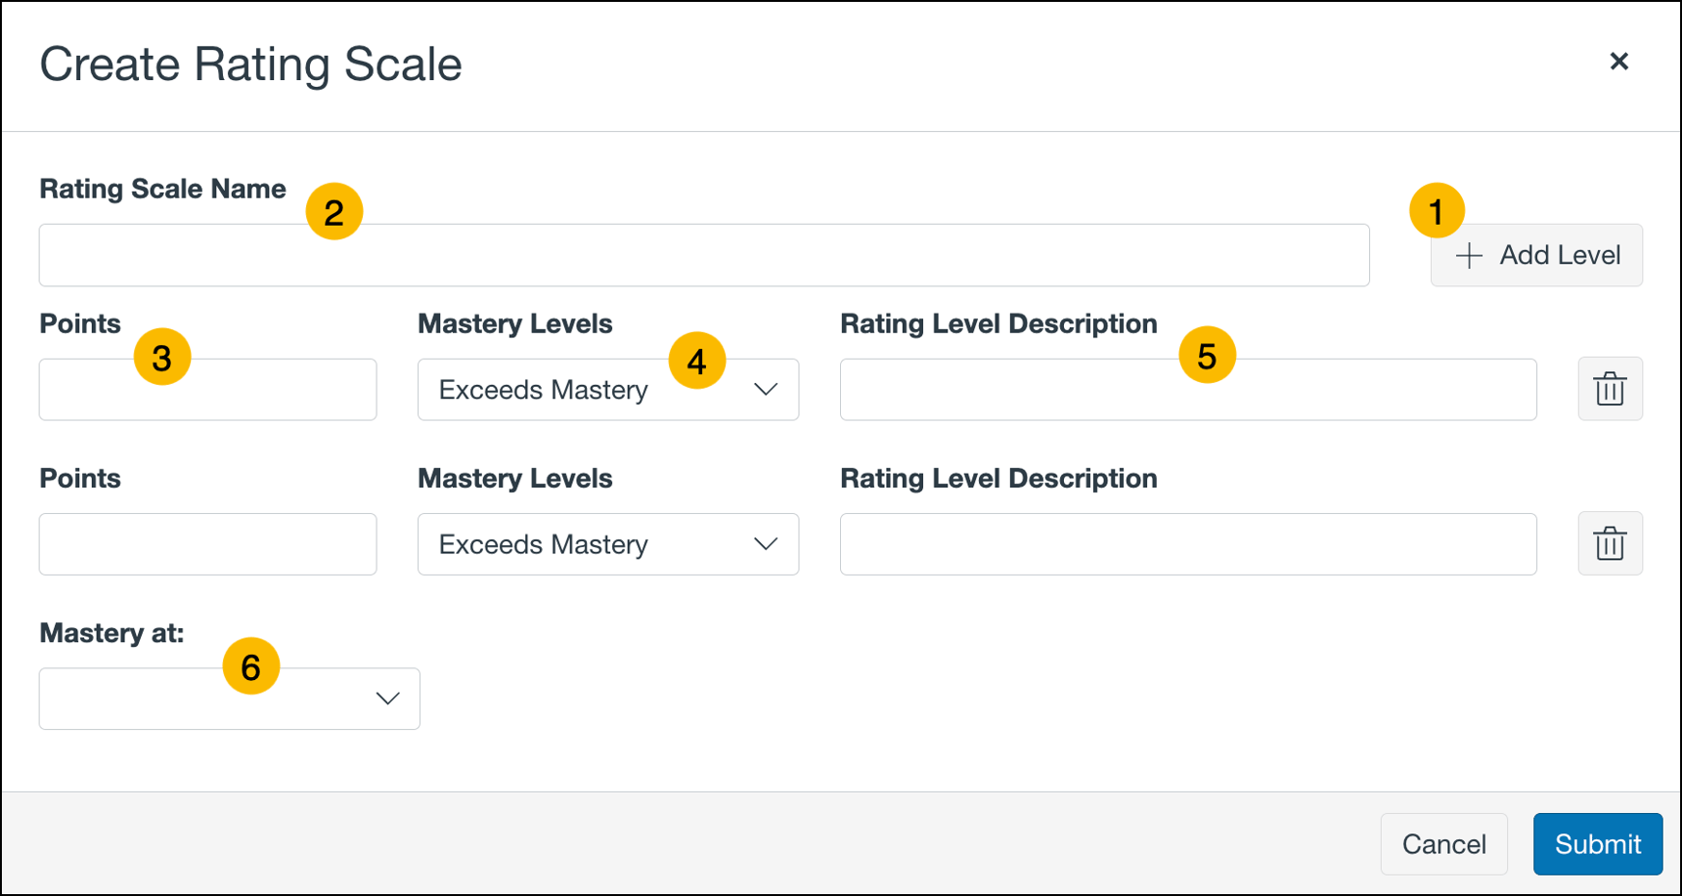Click the Rating Scale Name field

pyautogui.click(x=703, y=255)
